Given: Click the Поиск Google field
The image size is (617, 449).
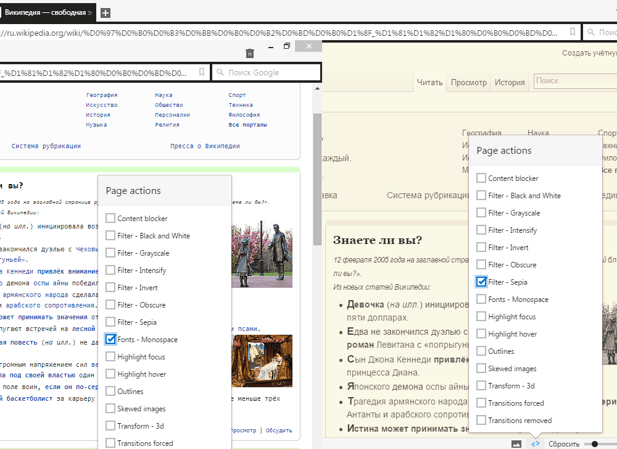Looking at the screenshot, I should point(267,72).
